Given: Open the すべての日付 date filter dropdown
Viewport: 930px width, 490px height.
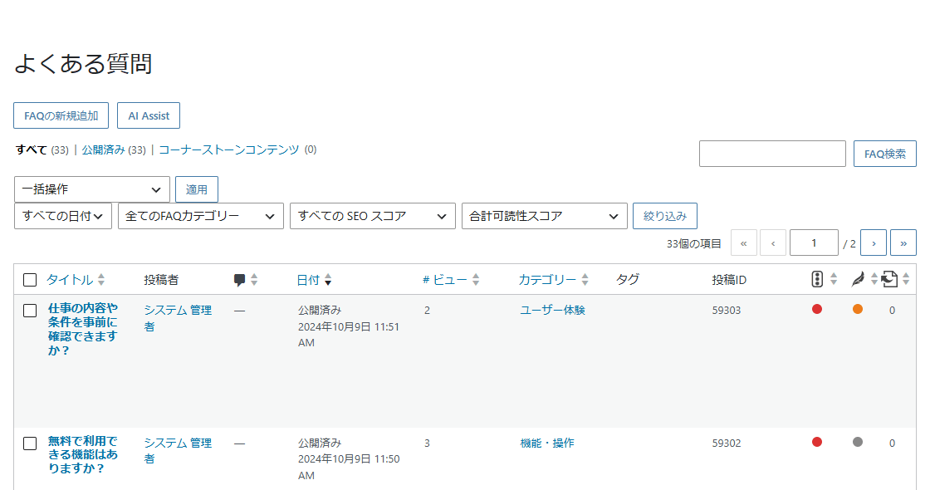Looking at the screenshot, I should (x=63, y=216).
